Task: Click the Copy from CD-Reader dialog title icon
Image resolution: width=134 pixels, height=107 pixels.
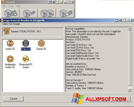Action: coord(2,20)
